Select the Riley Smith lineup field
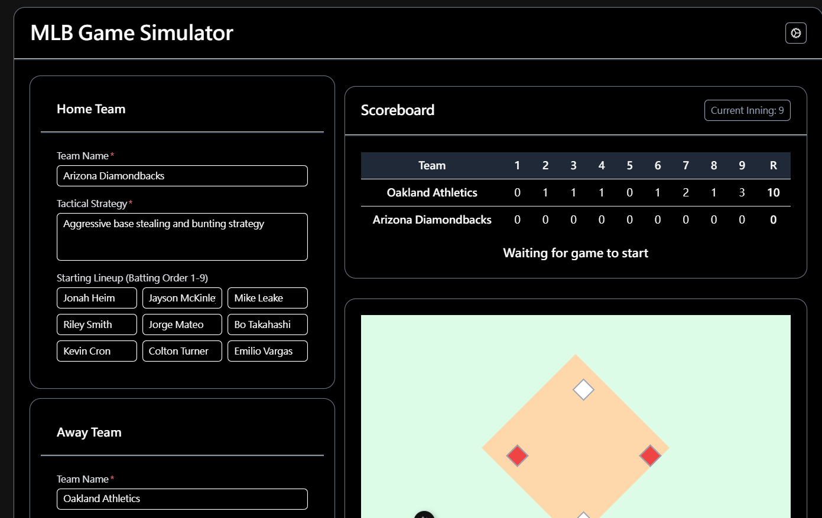This screenshot has width=822, height=518. (97, 324)
